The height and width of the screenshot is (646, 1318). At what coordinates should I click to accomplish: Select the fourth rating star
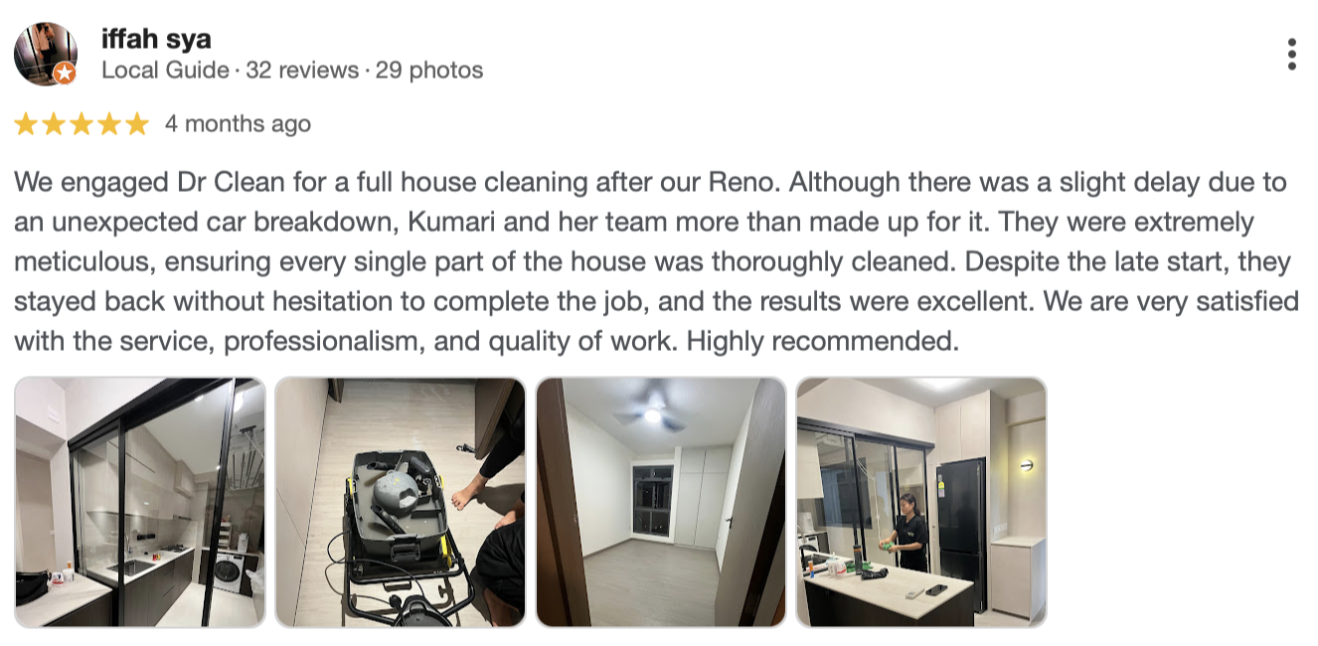pos(109,124)
